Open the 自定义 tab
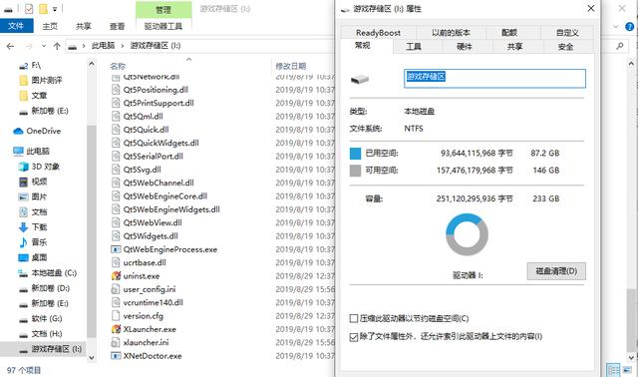Viewport: 638px width, 377px height. (x=567, y=33)
